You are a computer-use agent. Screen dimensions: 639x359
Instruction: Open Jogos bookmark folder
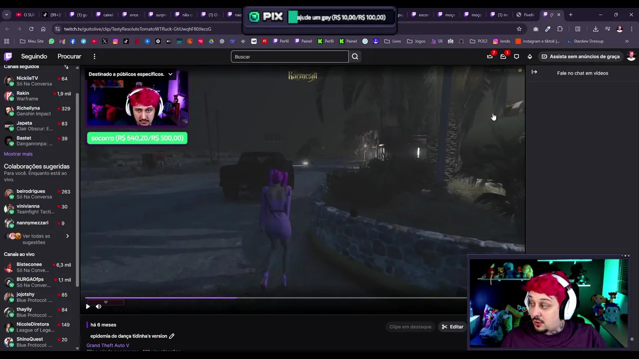pyautogui.click(x=416, y=41)
